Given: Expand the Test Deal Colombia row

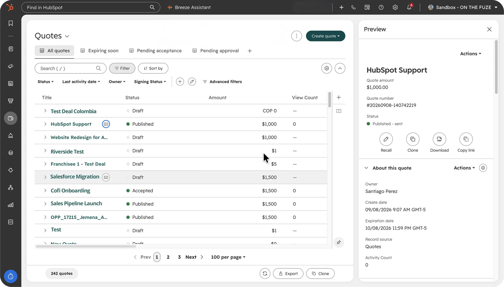Looking at the screenshot, I should coord(45,111).
